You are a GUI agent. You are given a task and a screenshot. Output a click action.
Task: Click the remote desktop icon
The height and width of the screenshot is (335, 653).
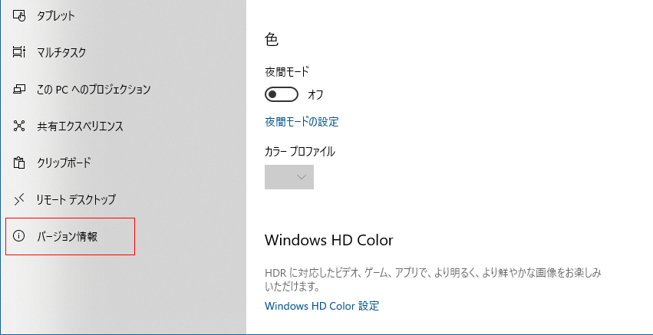[19, 200]
